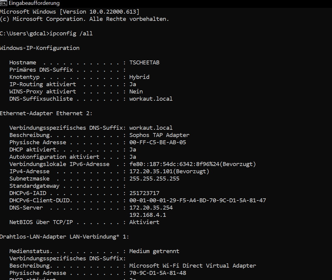This screenshot has width=332, height=280.
Task: Click the IPv6 address starting with fe80
Action: [x=193, y=164]
